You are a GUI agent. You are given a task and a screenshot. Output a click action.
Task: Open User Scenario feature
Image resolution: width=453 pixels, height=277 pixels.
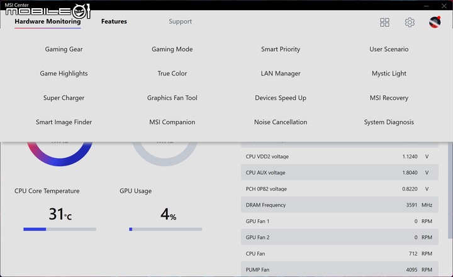389,49
